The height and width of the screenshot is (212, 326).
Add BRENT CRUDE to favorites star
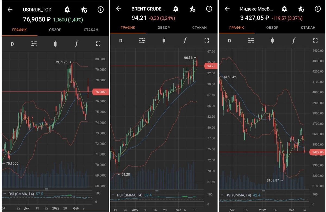click(192, 9)
